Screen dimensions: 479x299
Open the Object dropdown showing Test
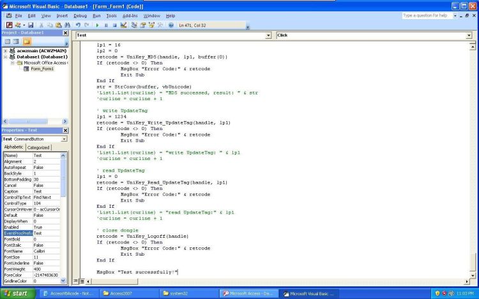[x=268, y=35]
